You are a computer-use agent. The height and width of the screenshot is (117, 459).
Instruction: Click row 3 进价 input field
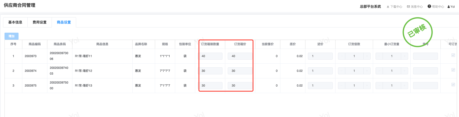pos(320,86)
